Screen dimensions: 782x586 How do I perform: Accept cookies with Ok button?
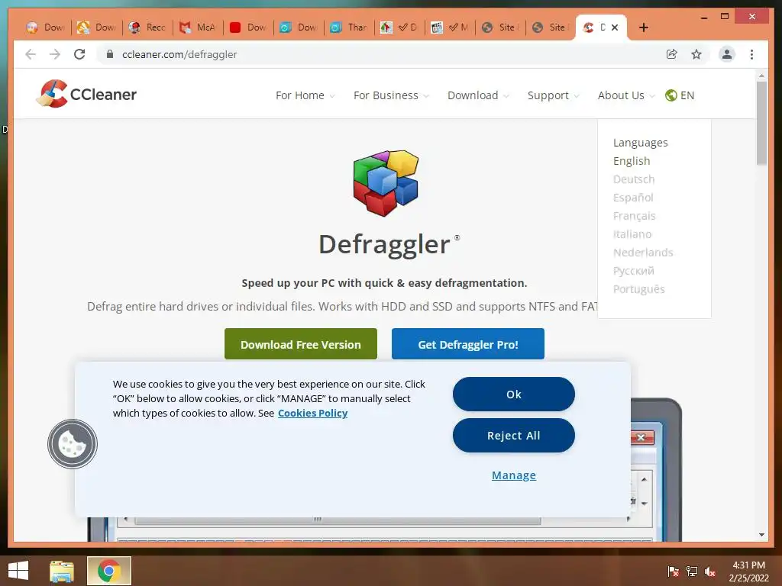(514, 394)
